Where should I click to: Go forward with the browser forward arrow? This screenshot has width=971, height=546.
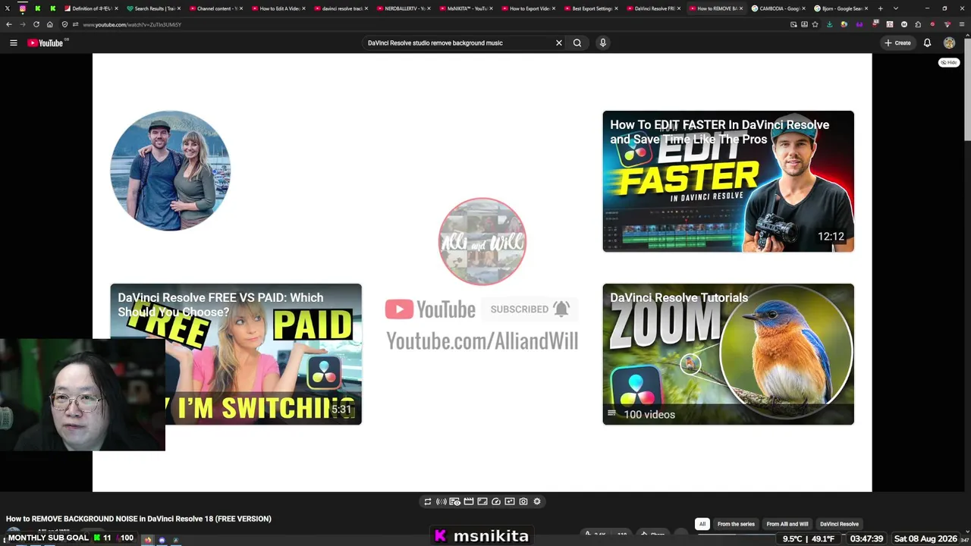[22, 24]
